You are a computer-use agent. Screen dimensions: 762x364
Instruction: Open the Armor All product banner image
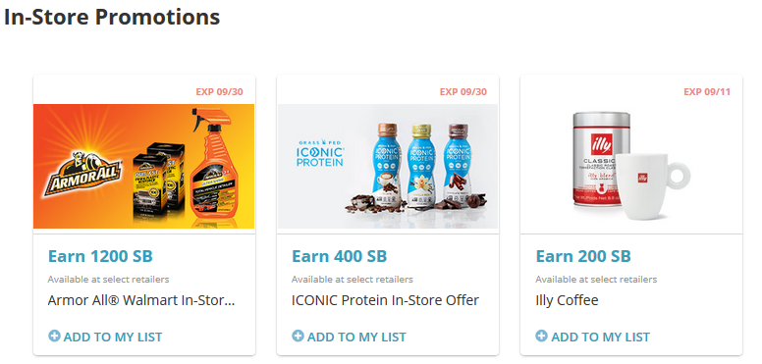(x=143, y=167)
